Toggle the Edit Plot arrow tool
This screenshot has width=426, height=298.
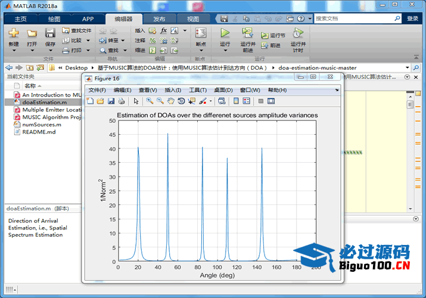pyautogui.click(x=136, y=101)
